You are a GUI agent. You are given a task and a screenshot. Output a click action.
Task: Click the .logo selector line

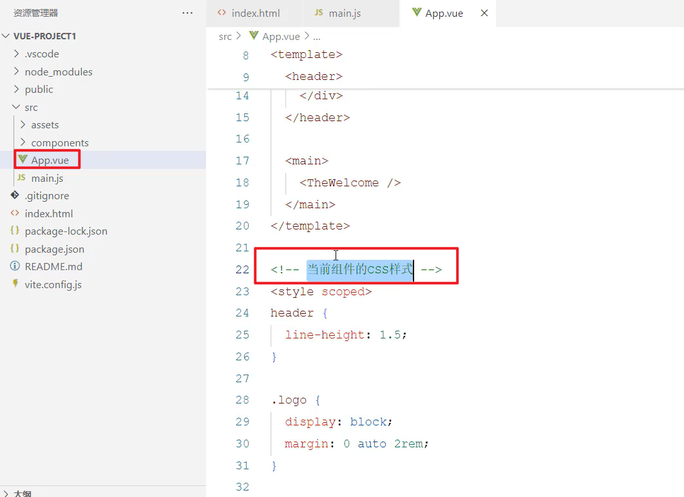(296, 400)
